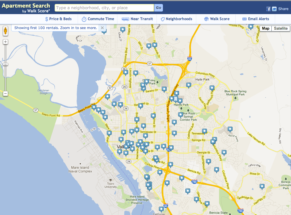Click the Apartment Search by Walk Score logo
This screenshot has width=291, height=215.
coord(26,8)
